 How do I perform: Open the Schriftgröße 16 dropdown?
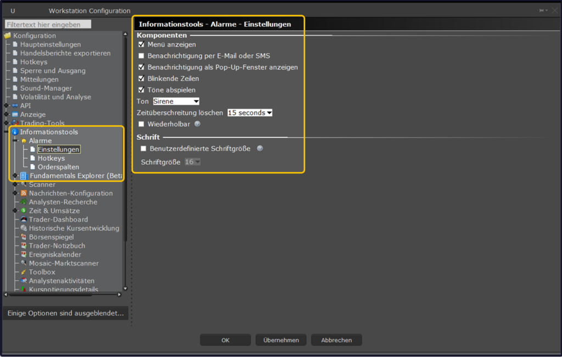coord(193,162)
